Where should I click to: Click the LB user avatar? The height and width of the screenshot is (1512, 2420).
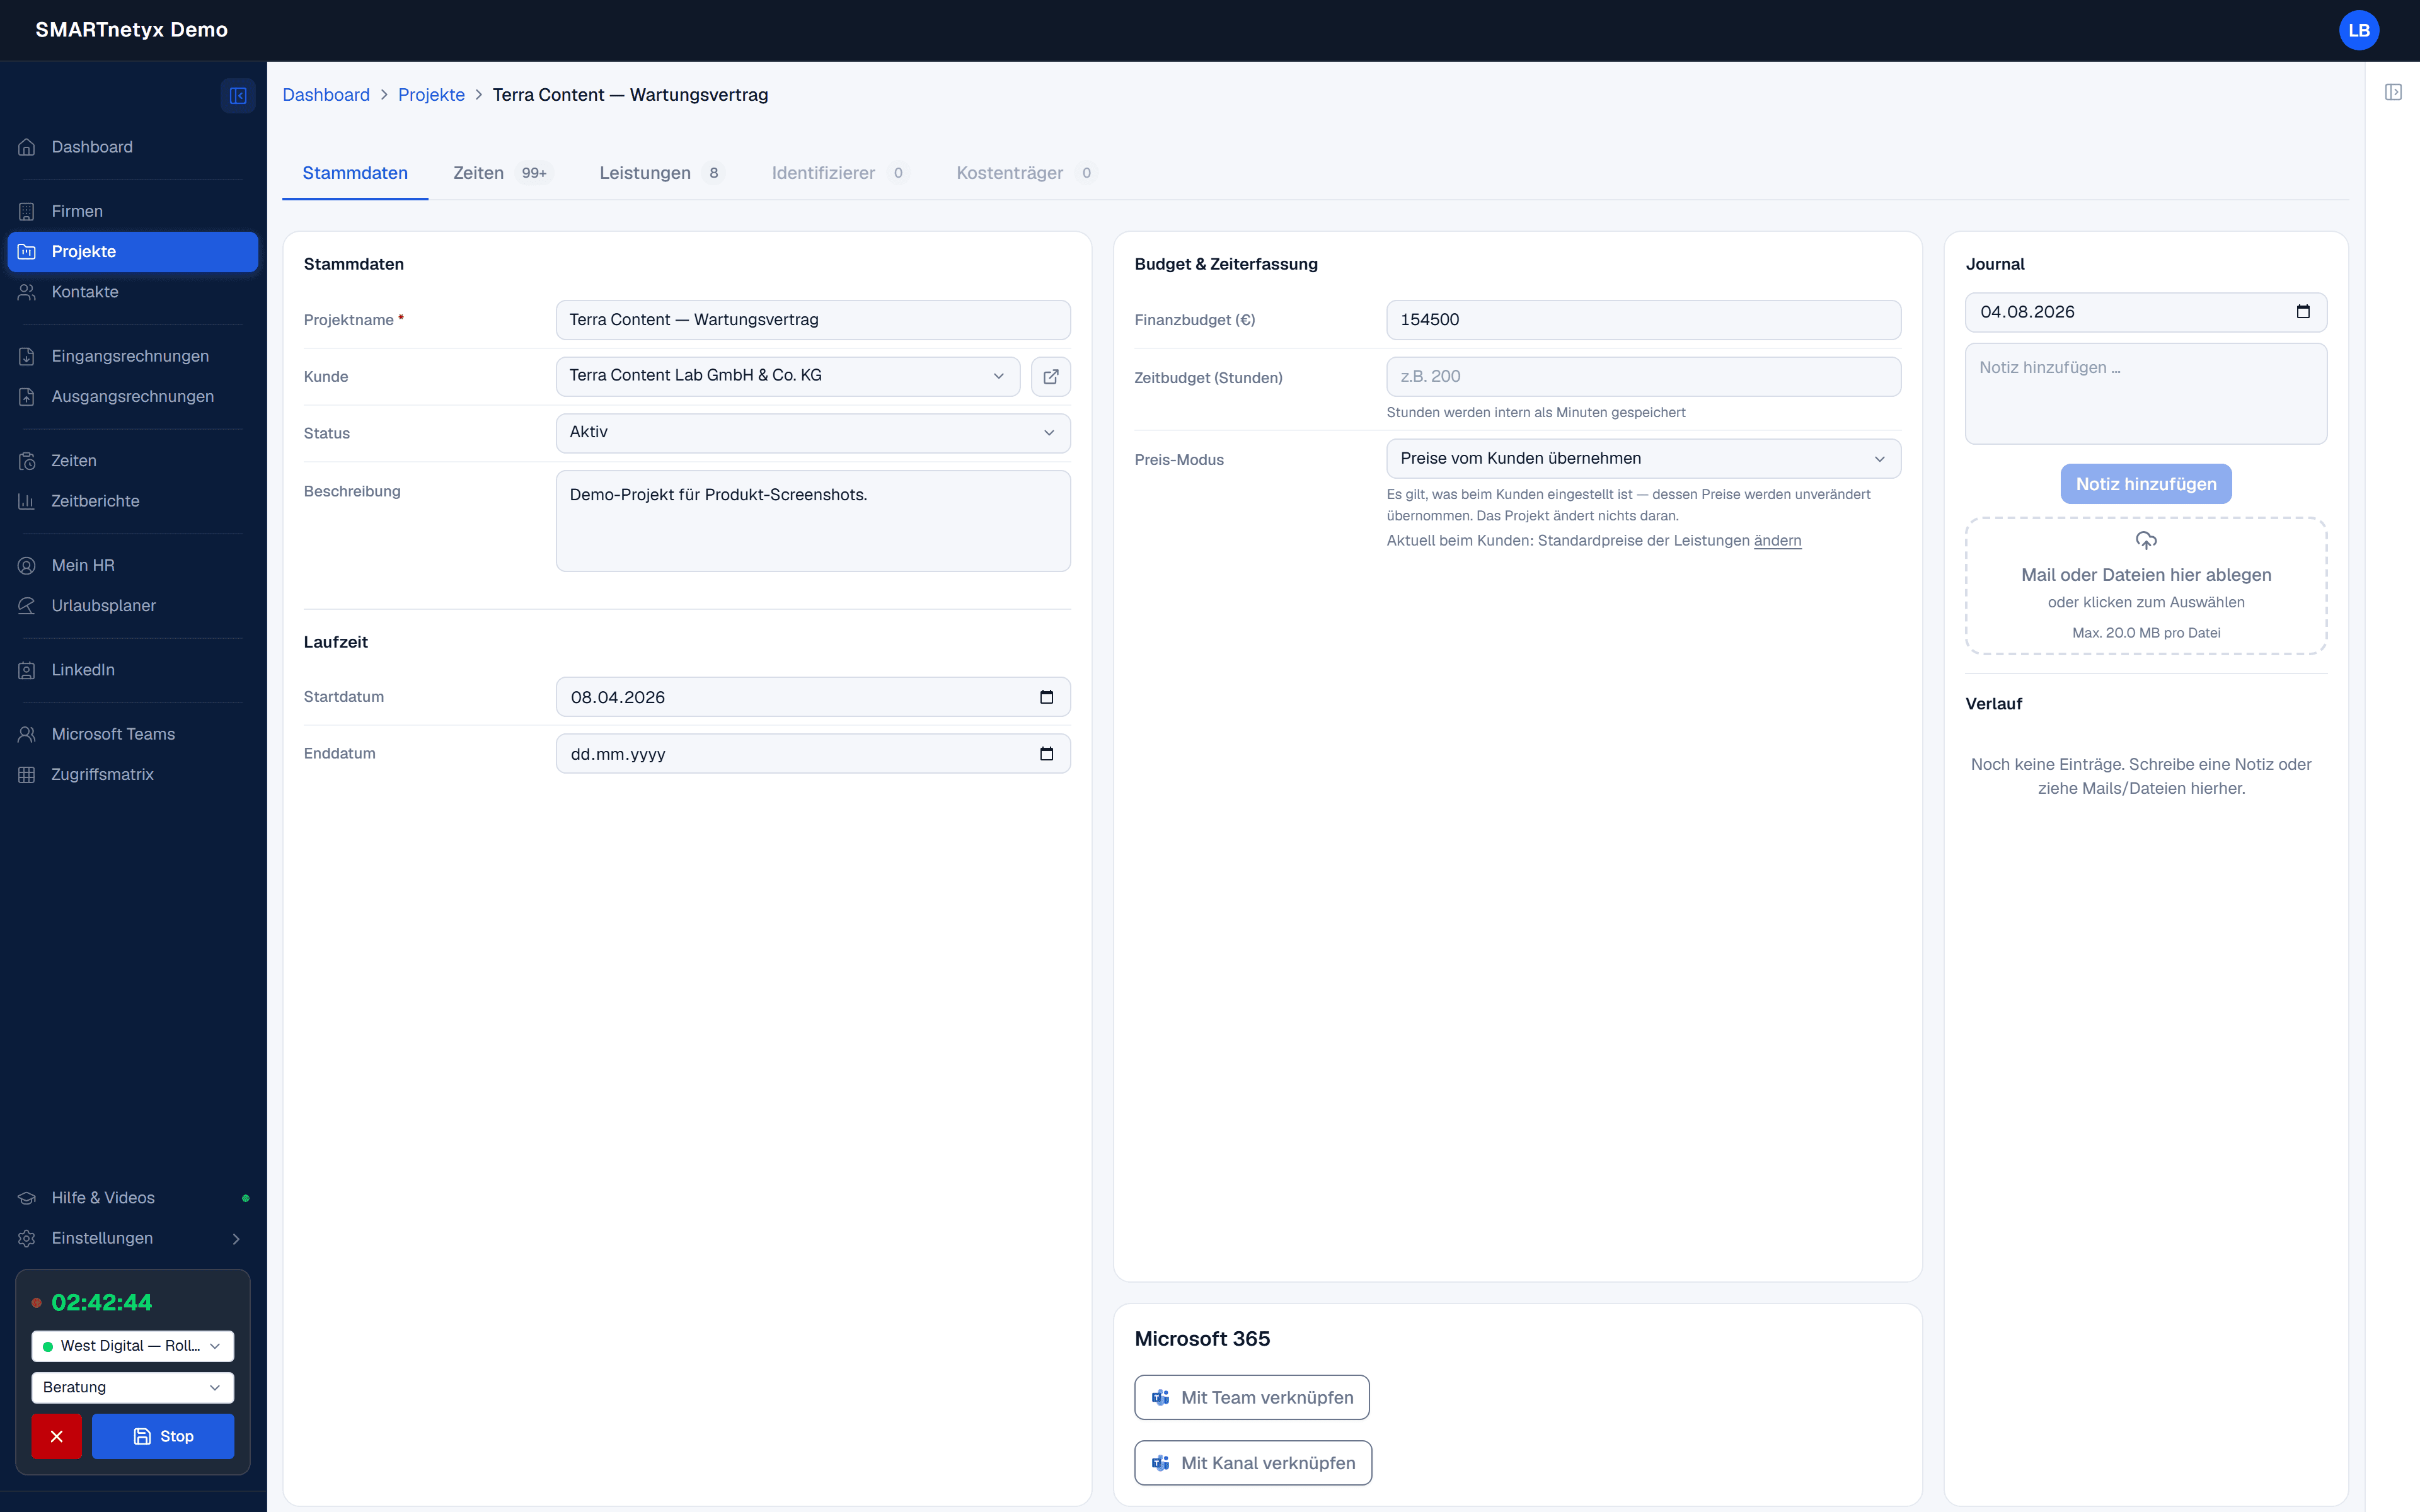2358,30
